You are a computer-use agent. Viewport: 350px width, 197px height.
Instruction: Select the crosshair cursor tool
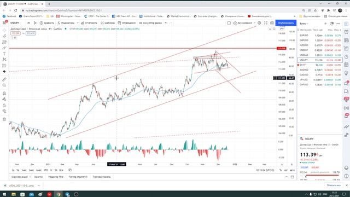coord(4,30)
